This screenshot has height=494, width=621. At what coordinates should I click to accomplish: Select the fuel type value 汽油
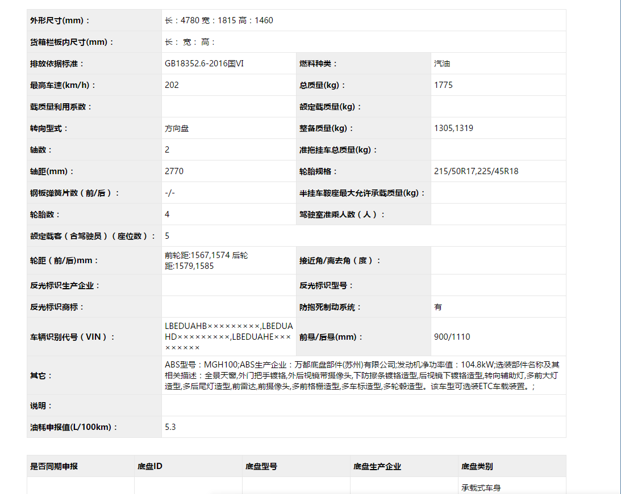442,63
